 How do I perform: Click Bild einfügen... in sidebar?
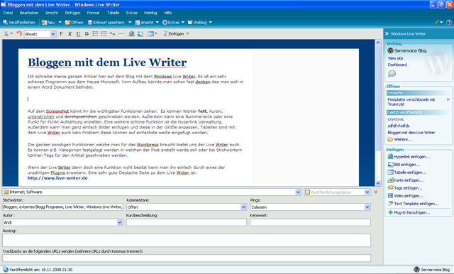tap(404, 165)
